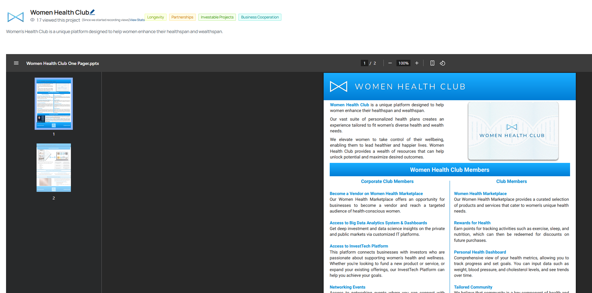Click the zoom out minus button
This screenshot has width=592, height=293.
(x=390, y=63)
